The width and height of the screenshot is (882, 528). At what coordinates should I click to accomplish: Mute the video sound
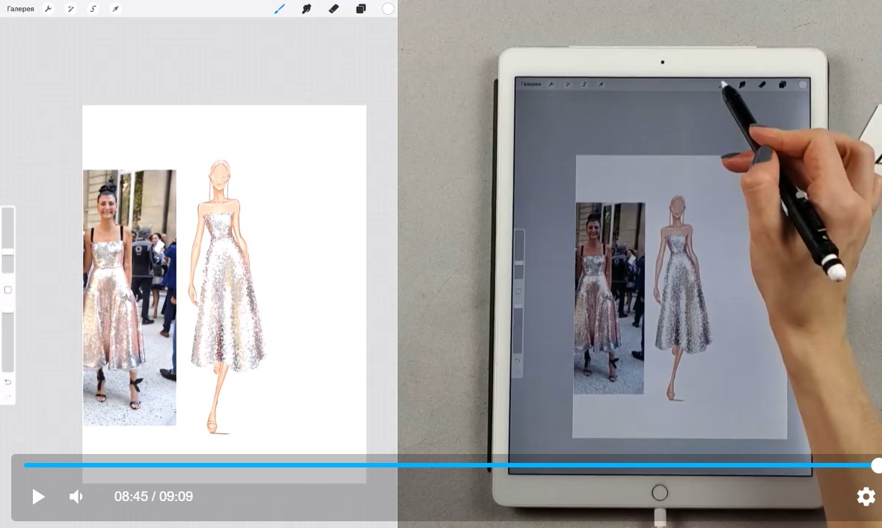[76, 497]
